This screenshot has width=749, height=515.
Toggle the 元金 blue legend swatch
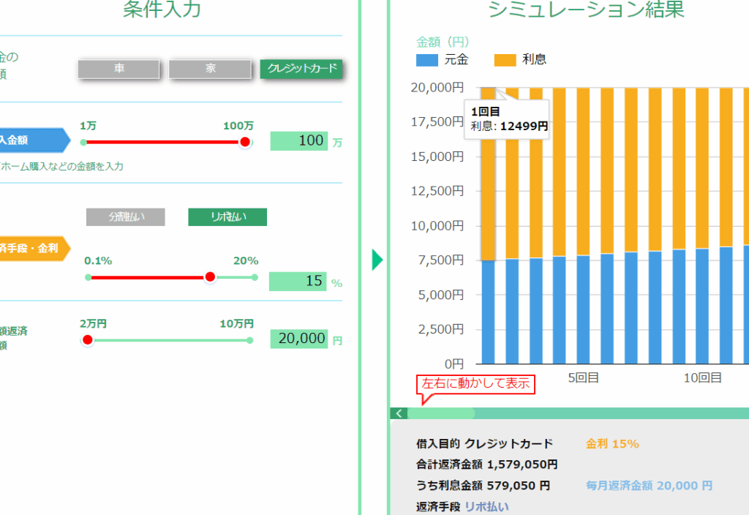(427, 60)
